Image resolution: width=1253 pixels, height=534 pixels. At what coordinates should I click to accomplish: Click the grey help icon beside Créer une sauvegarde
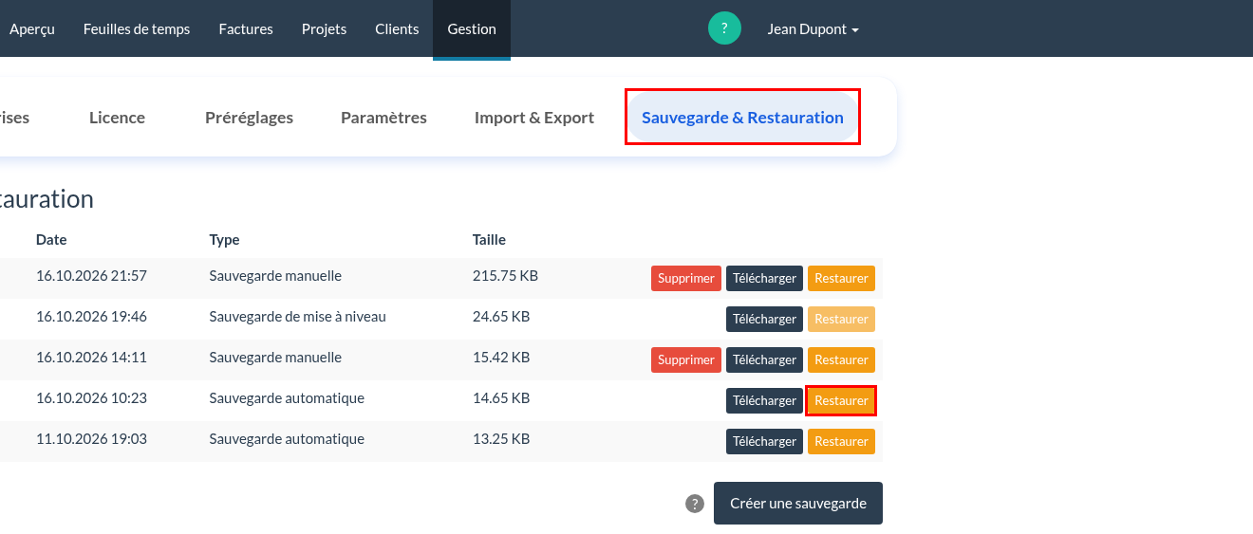[695, 504]
